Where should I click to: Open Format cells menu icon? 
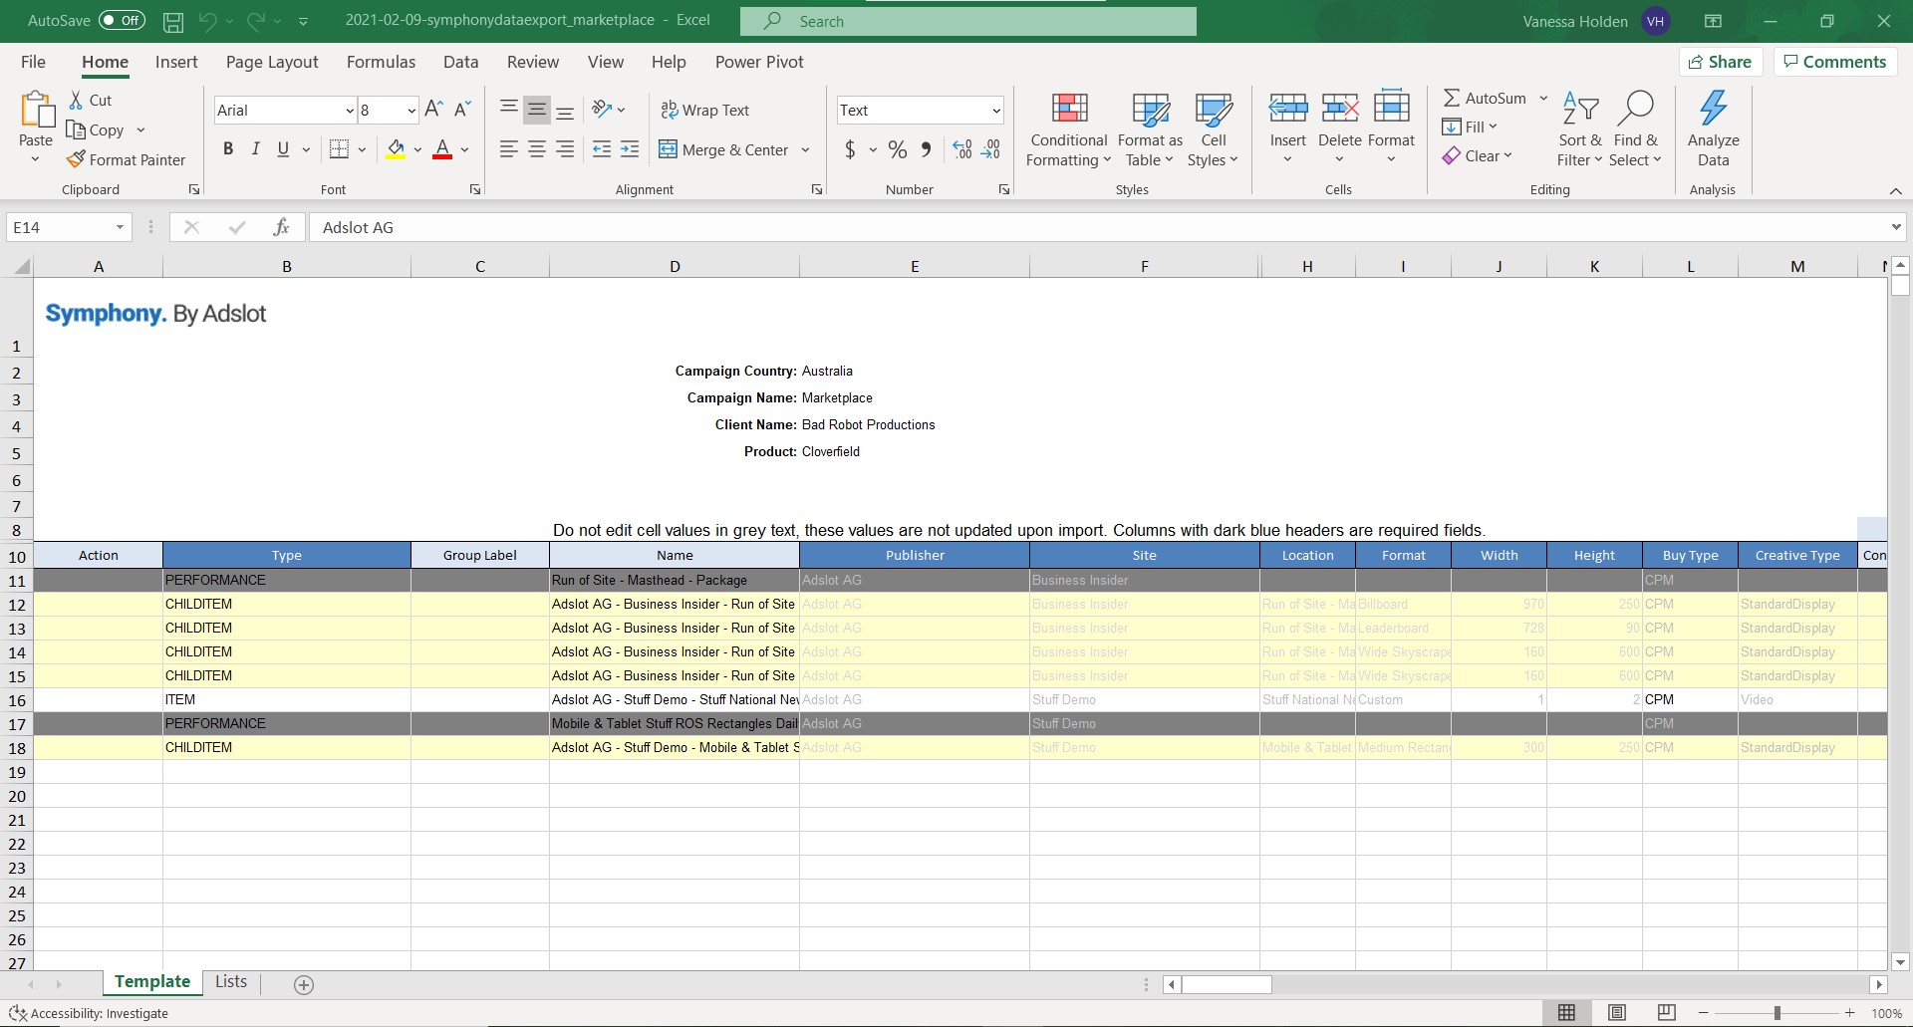click(x=1392, y=108)
